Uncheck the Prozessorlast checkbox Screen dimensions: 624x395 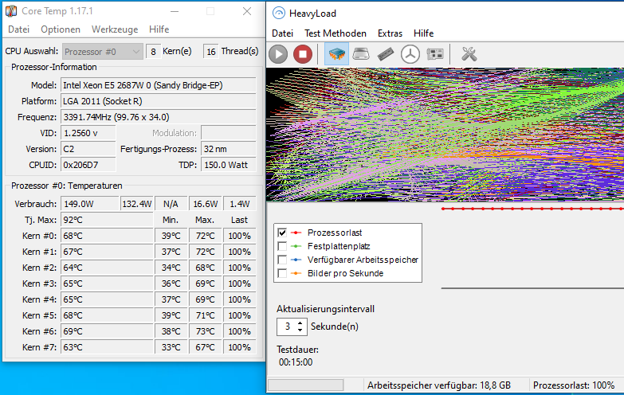tap(282, 233)
